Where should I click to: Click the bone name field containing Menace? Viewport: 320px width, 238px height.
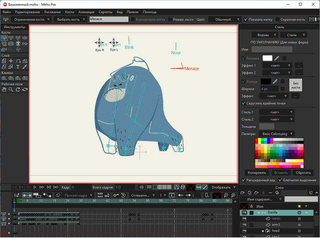point(108,19)
